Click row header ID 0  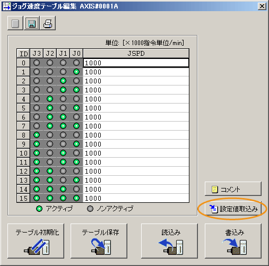tap(23, 63)
